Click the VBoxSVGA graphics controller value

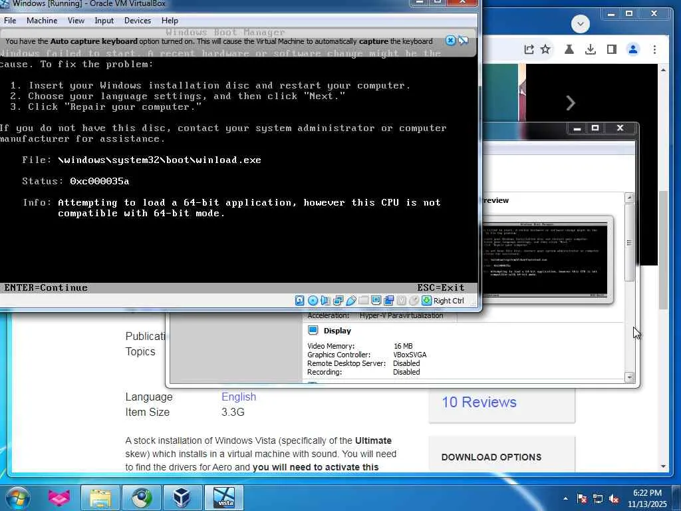pyautogui.click(x=410, y=355)
